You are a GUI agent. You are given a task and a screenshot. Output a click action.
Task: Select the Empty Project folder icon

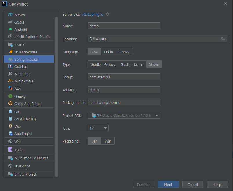point(10,174)
